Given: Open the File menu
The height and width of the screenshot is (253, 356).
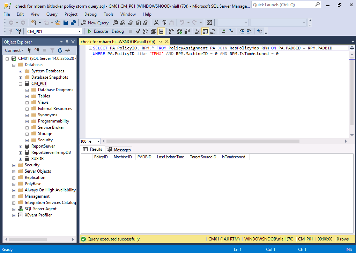Looking at the screenshot, I should [7, 14].
